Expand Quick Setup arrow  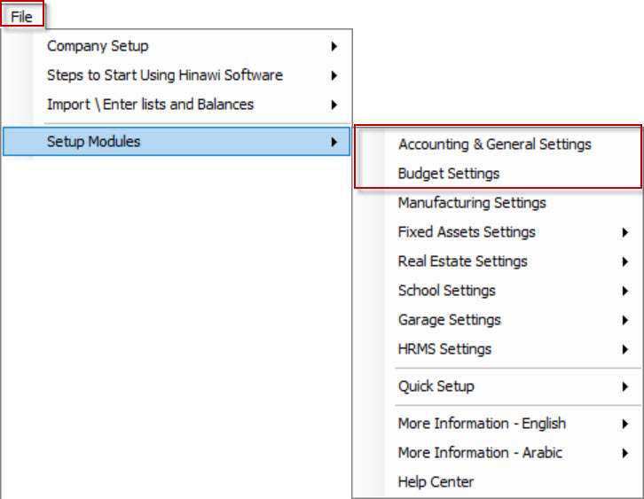[625, 386]
